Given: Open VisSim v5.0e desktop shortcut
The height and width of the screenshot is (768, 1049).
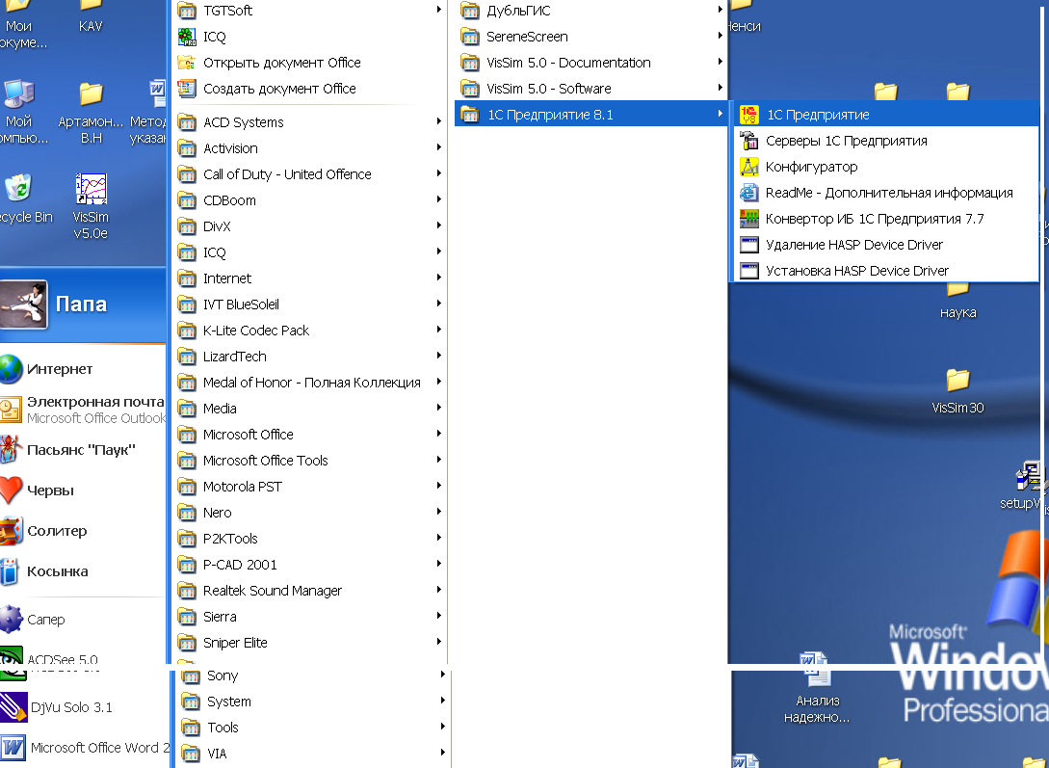Looking at the screenshot, I should [x=91, y=206].
